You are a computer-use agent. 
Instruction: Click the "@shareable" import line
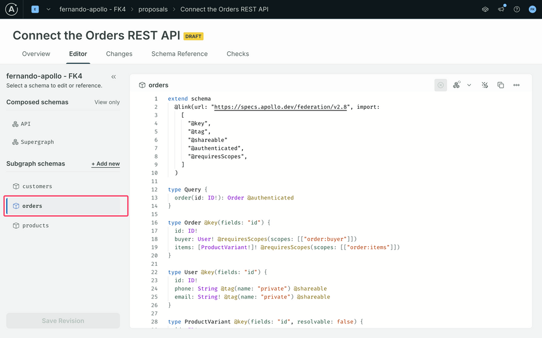[x=207, y=140]
